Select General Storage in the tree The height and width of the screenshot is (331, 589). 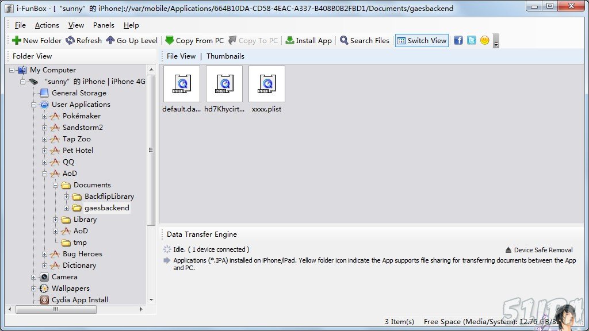[79, 93]
